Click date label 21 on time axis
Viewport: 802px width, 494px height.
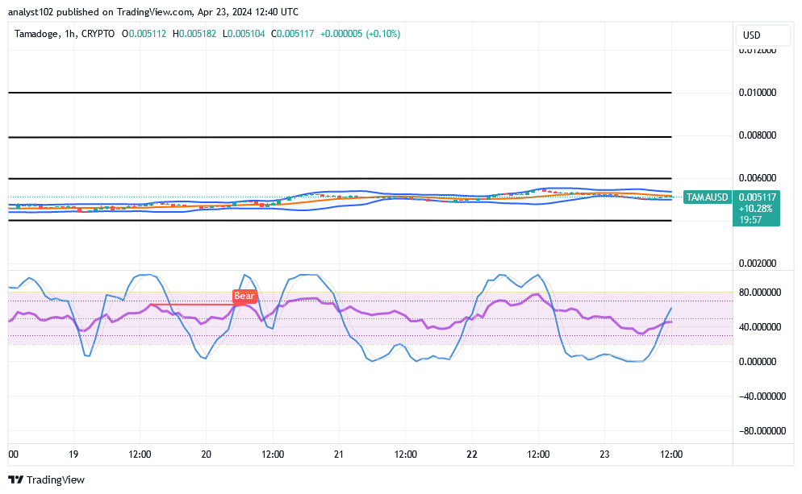[339, 455]
